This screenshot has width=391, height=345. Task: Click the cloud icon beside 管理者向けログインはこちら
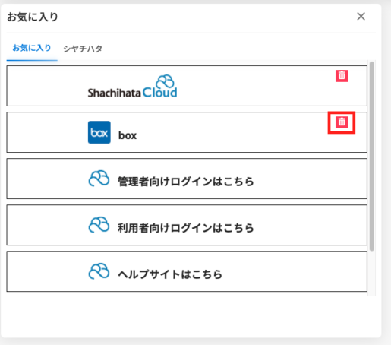99,179
